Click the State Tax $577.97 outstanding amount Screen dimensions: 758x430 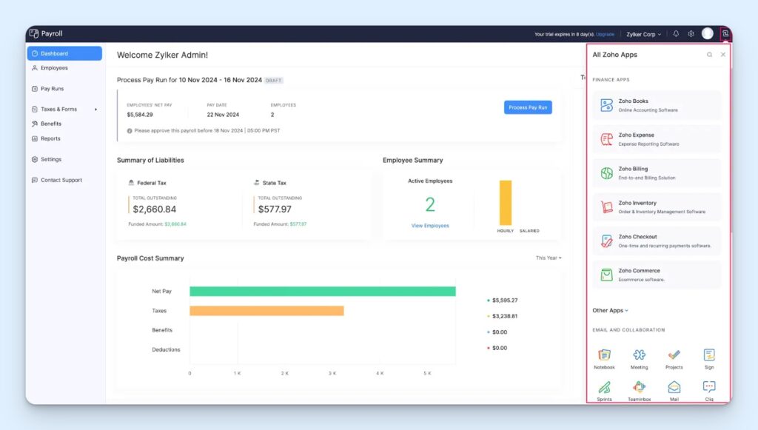pyautogui.click(x=275, y=209)
